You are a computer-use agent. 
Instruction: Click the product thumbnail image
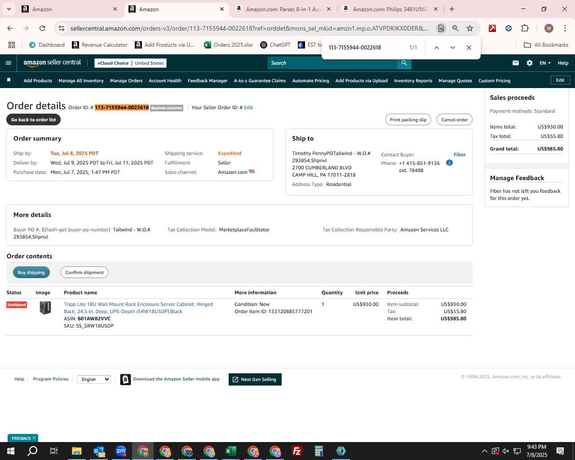(x=45, y=308)
